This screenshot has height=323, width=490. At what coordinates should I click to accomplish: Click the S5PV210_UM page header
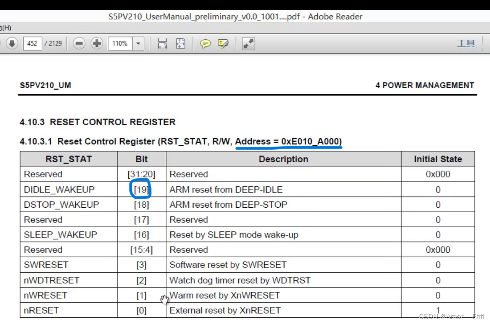[45, 85]
